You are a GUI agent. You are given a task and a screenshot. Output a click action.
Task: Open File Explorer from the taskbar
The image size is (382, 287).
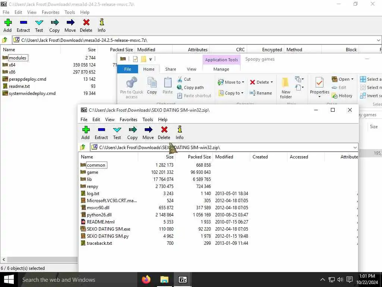pyautogui.click(x=165, y=280)
